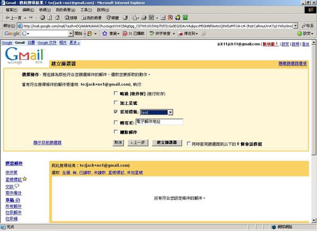
Task: Open the Favorites (我的最愛) menu
Action: pos(66,10)
